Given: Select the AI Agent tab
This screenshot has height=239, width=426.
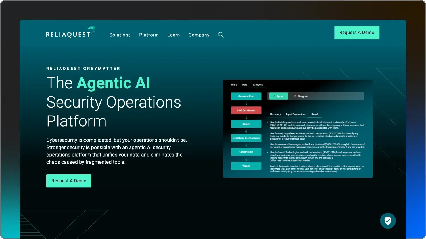Looking at the screenshot, I should click(x=258, y=85).
